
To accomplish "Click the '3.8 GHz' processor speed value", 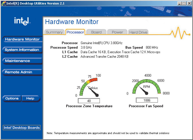I will coord(86,48).
